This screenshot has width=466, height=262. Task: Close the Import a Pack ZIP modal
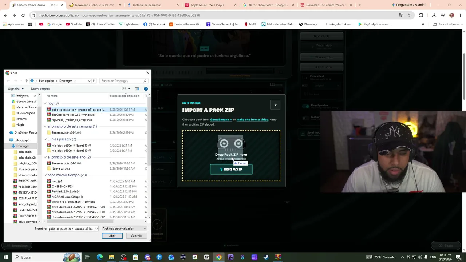275,105
